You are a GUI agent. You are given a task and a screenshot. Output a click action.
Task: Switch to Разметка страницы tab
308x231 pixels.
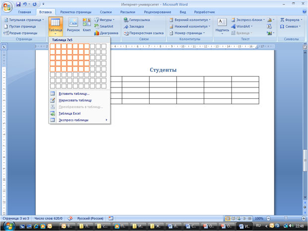coord(76,12)
